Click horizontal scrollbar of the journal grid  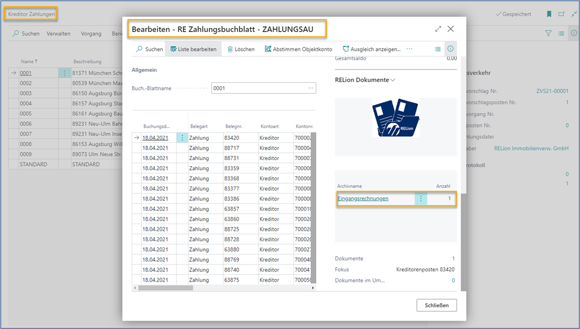(166, 288)
